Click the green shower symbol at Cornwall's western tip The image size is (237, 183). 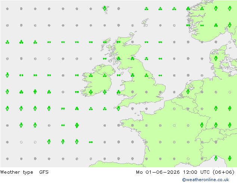pos(118,108)
